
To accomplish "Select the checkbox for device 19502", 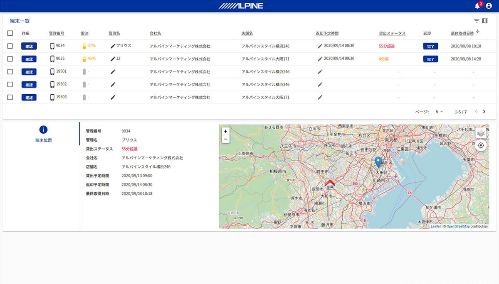I will (x=10, y=85).
